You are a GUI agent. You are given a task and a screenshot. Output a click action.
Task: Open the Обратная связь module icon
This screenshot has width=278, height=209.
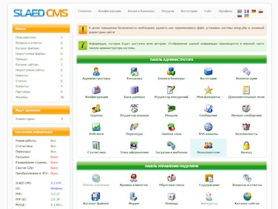pos(171,178)
